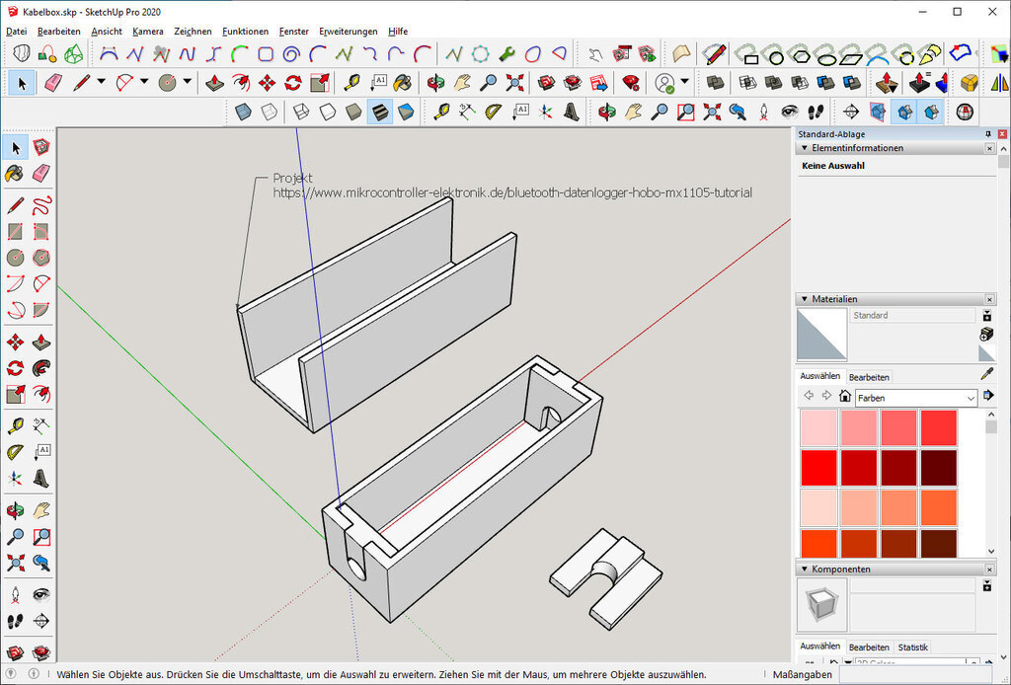The height and width of the screenshot is (685, 1011).
Task: Toggle Back Edges display
Action: (x=269, y=113)
